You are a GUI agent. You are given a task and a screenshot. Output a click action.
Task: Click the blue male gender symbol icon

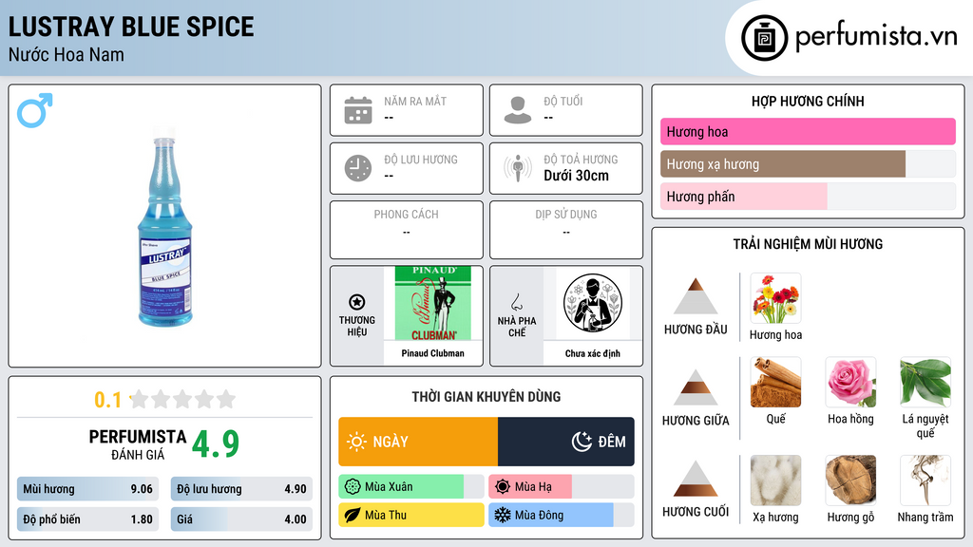pyautogui.click(x=35, y=110)
